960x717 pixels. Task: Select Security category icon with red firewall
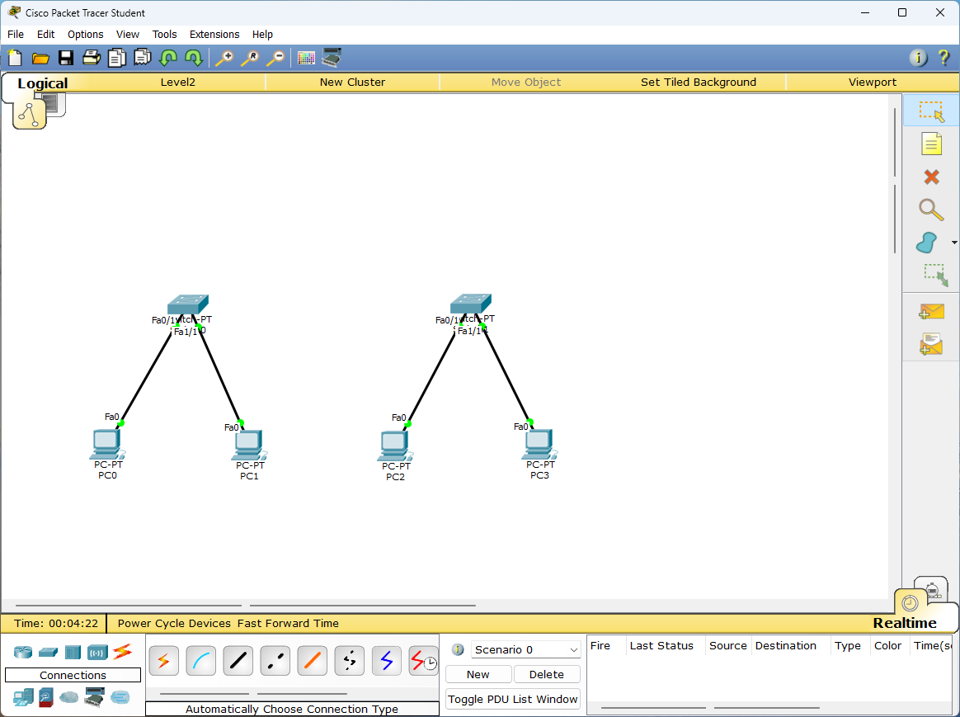(46, 697)
